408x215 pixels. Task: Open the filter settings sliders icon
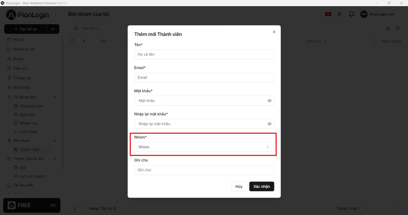tap(388, 29)
